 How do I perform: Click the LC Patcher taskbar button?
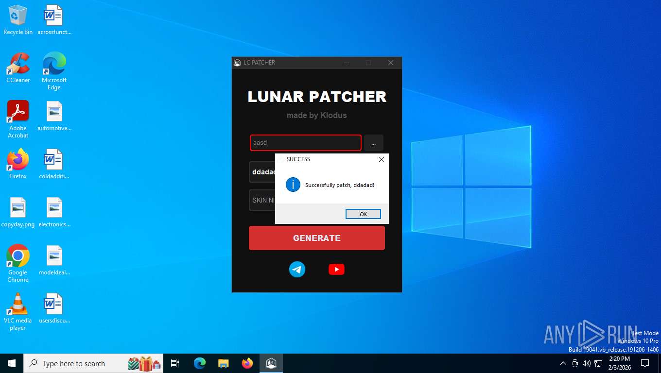271,363
